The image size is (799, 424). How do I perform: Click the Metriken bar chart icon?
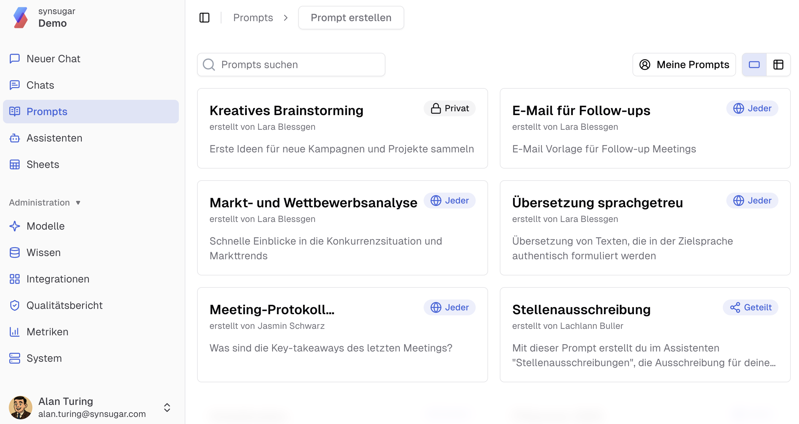(15, 332)
